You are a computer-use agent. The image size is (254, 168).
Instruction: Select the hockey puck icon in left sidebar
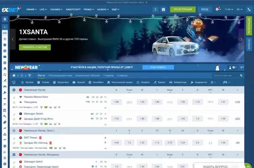click(5, 57)
